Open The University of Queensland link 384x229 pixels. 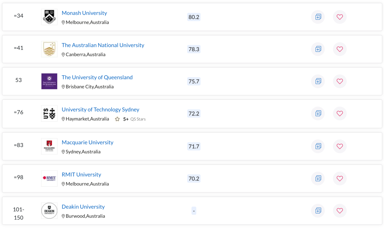pyautogui.click(x=97, y=77)
